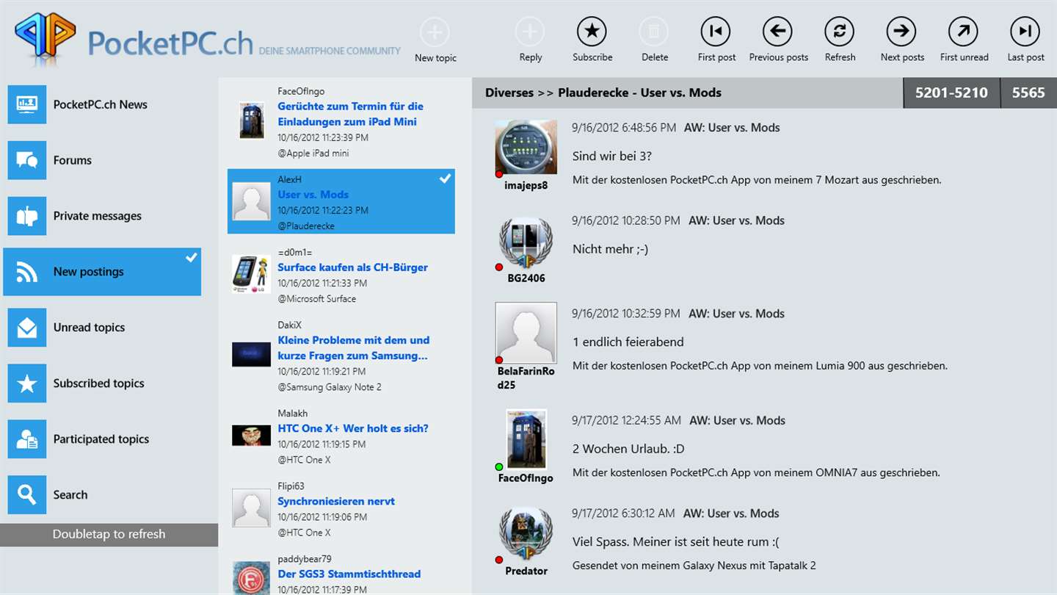This screenshot has height=595, width=1057.
Task: Click post text '2 Wochen Urlaub. :D'
Action: [x=628, y=449]
